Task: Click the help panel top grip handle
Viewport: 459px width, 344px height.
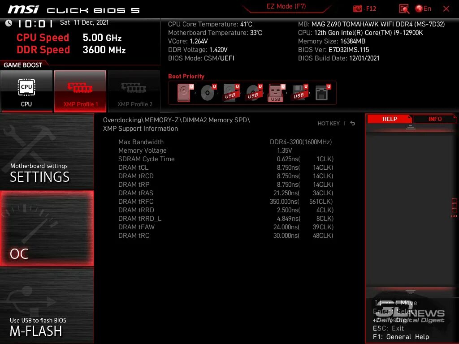Action: (411, 127)
